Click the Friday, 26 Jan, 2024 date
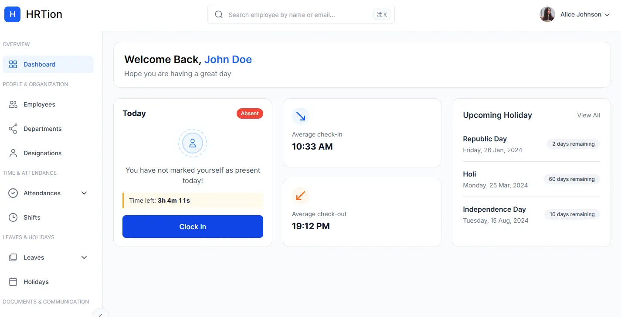The height and width of the screenshot is (317, 621). pyautogui.click(x=492, y=150)
